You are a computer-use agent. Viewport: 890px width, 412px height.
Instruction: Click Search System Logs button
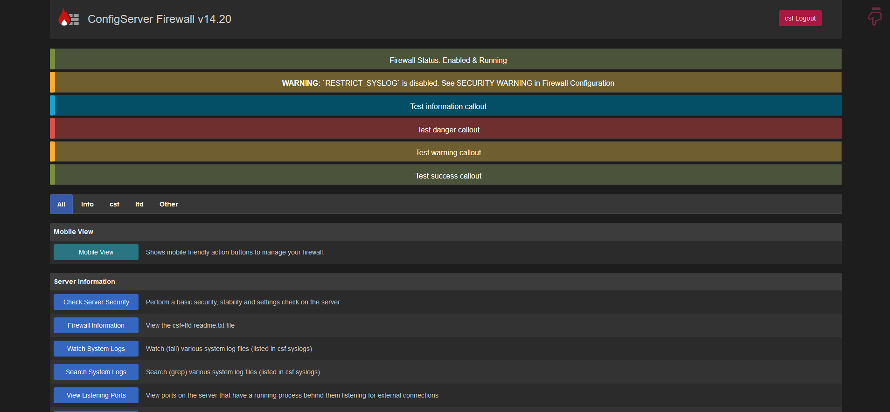click(x=96, y=372)
